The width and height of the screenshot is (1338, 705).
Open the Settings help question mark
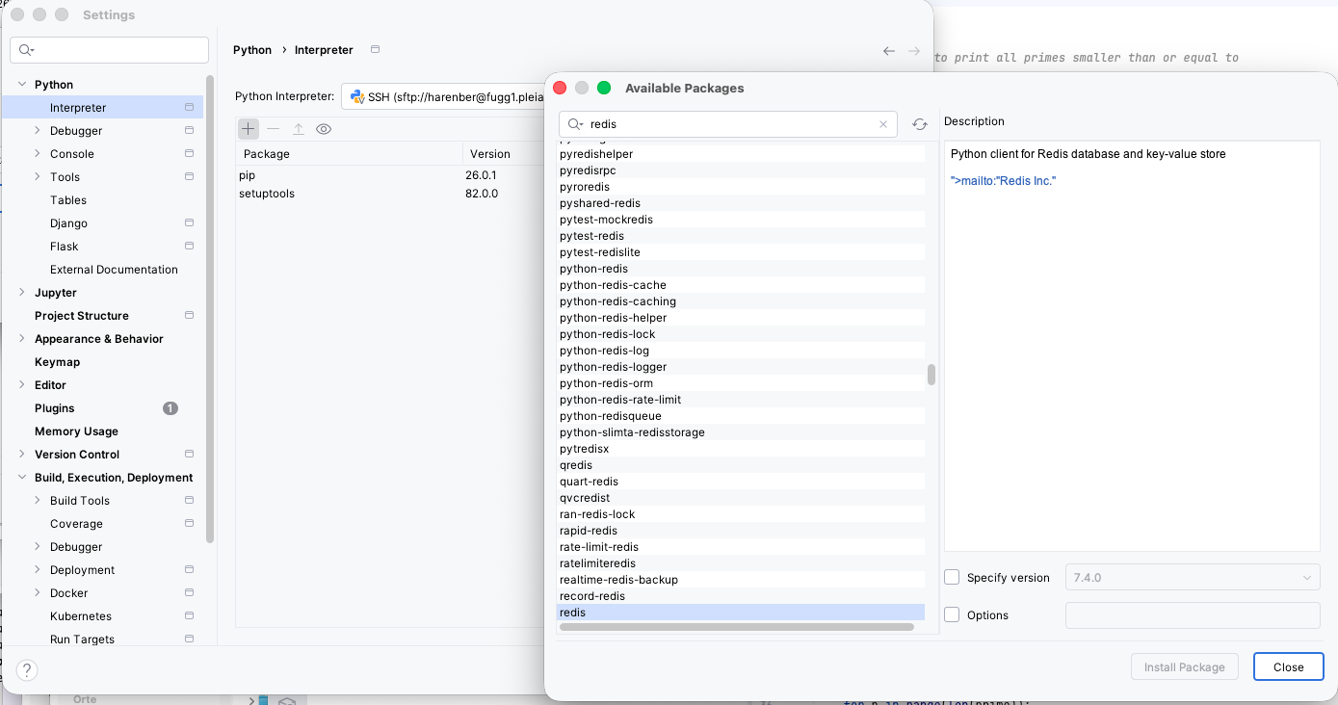coord(27,670)
